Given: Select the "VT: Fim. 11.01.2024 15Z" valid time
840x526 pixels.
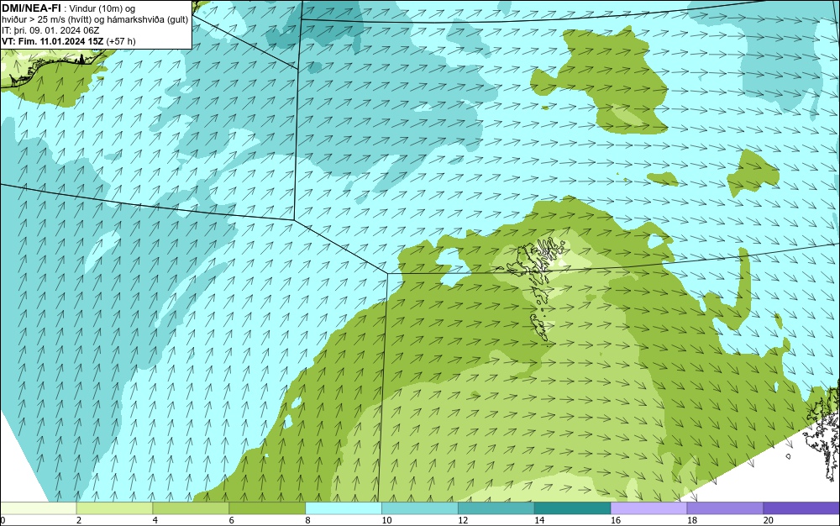Looking at the screenshot, I should 52,41.
